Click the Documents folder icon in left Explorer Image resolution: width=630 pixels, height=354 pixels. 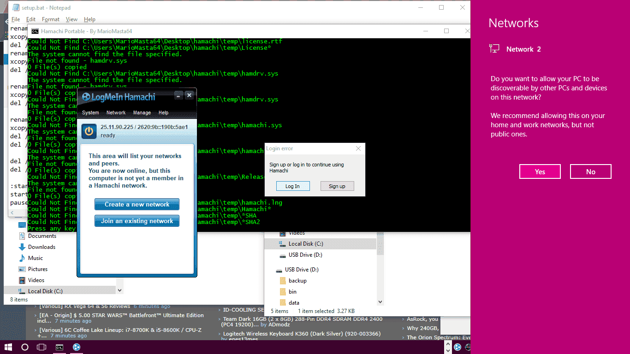(x=22, y=236)
